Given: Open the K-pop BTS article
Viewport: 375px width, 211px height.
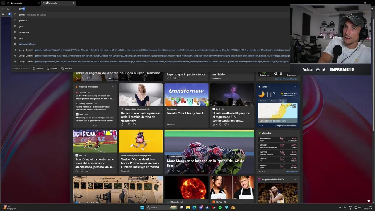Looking at the screenshot, I should click(x=231, y=117).
